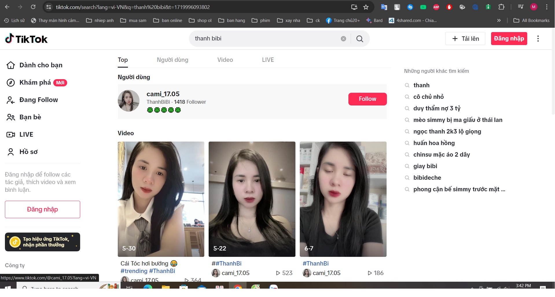The image size is (555, 297).
Task: Select suggested search "cô chủ nhỏ"
Action: click(428, 97)
